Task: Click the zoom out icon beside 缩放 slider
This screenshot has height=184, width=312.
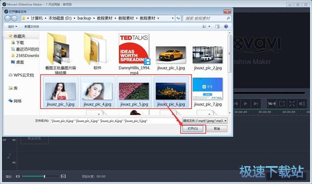Action: coord(18,177)
